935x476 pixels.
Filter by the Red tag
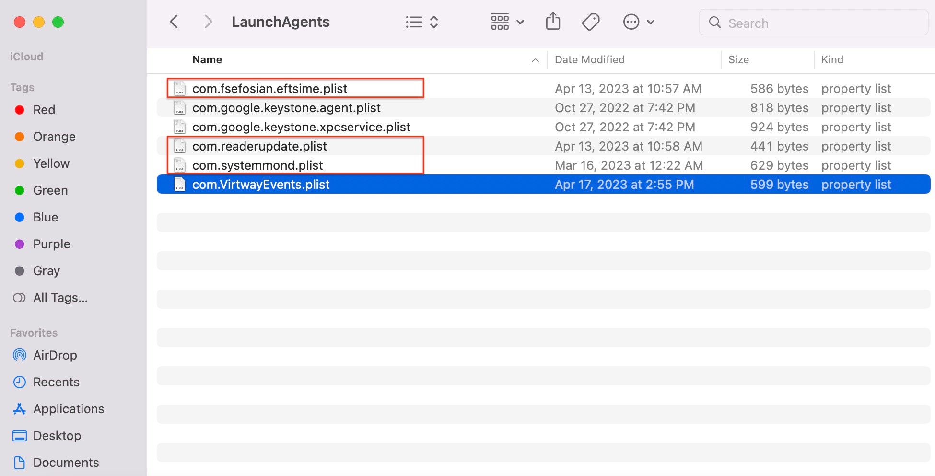(x=44, y=110)
